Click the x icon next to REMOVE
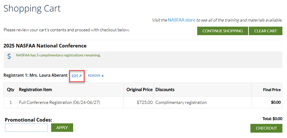Screen dimensions: 287x138 [x=103, y=76]
